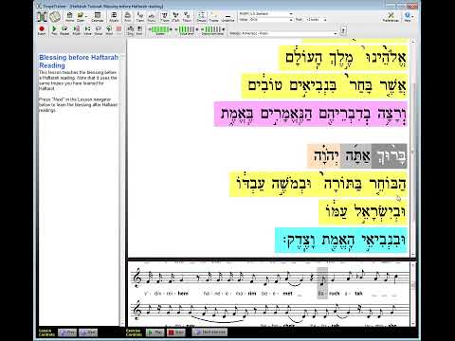Toggle the Groups color highlighting icon
The image size is (455, 341).
tap(201, 17)
